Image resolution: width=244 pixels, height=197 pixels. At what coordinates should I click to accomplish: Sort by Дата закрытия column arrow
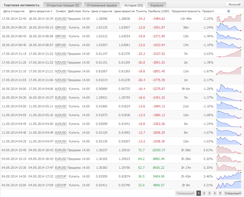[51, 11]
